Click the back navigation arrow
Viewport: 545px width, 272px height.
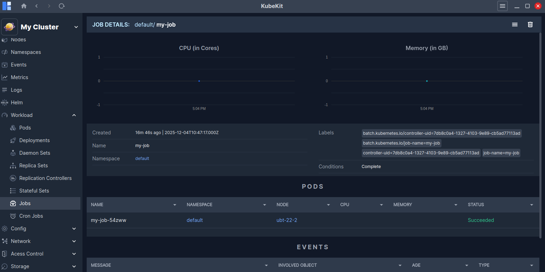[37, 6]
